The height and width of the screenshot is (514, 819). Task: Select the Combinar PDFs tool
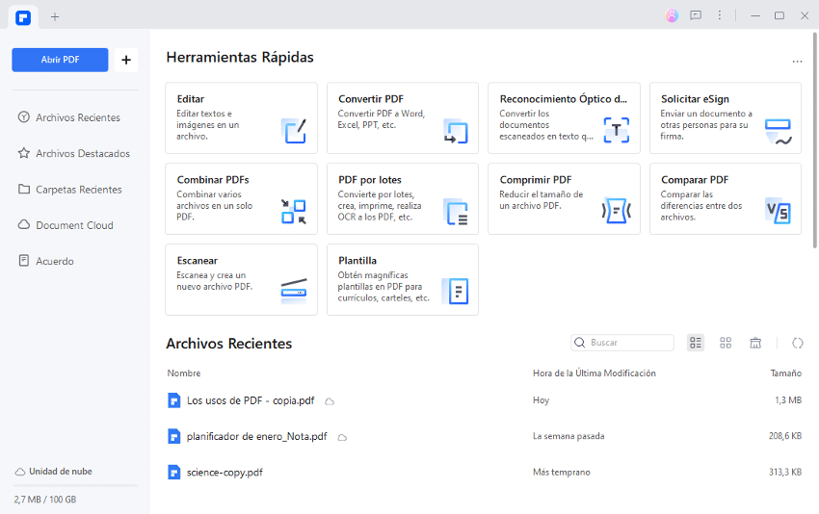[x=241, y=198]
